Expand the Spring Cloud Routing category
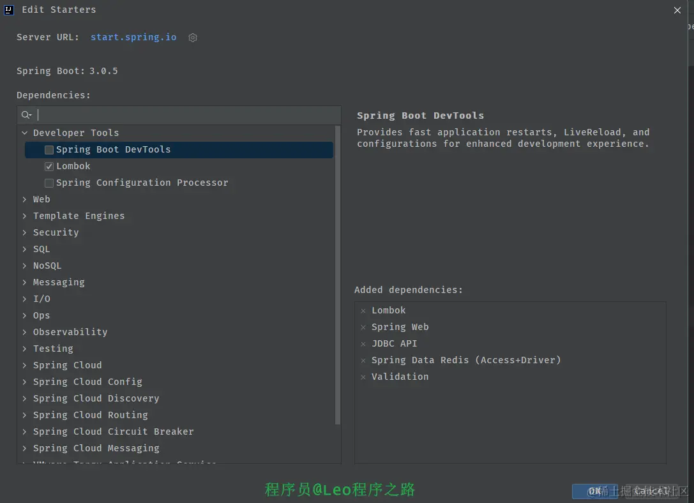Viewport: 694px width, 503px height. coord(25,415)
